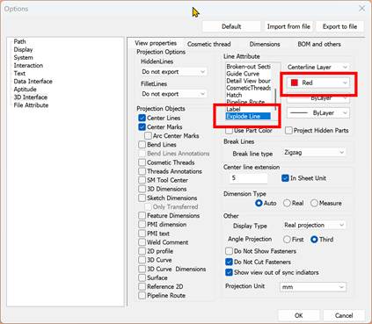Open the File Attribute category

tap(31, 104)
